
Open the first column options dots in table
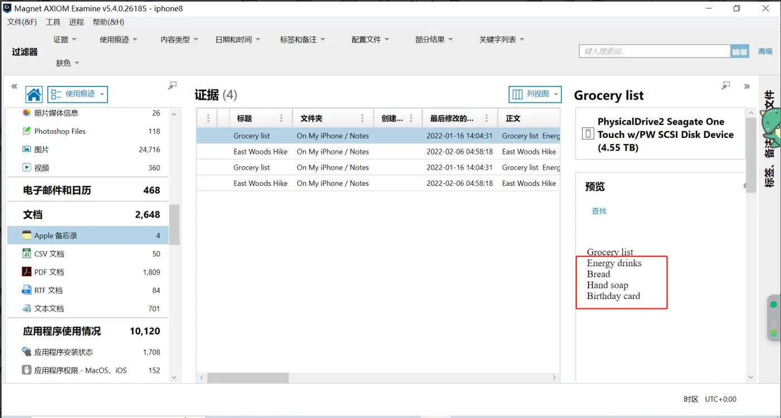click(x=208, y=118)
